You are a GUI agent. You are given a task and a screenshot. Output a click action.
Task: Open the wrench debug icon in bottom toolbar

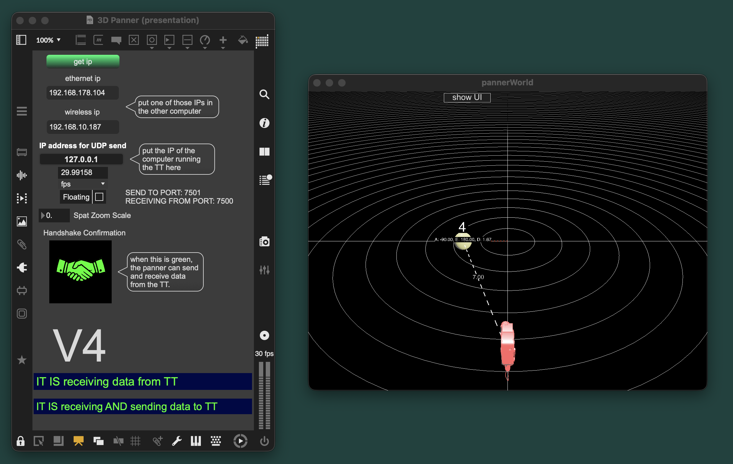click(177, 441)
